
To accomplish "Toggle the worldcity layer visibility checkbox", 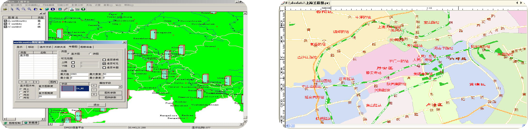I will [x=6, y=24].
